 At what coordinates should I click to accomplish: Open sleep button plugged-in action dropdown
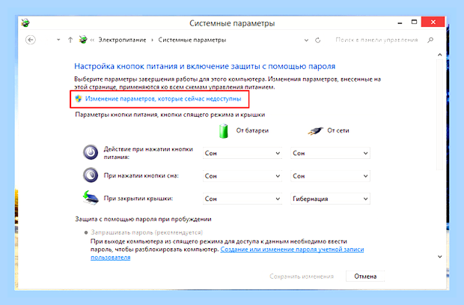pos(330,176)
